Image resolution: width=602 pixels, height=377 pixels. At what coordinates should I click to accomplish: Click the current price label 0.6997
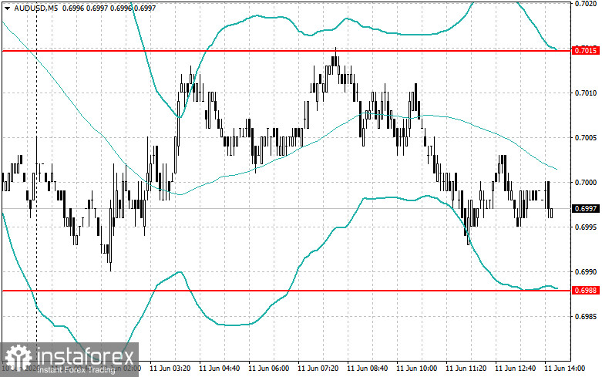pos(586,208)
